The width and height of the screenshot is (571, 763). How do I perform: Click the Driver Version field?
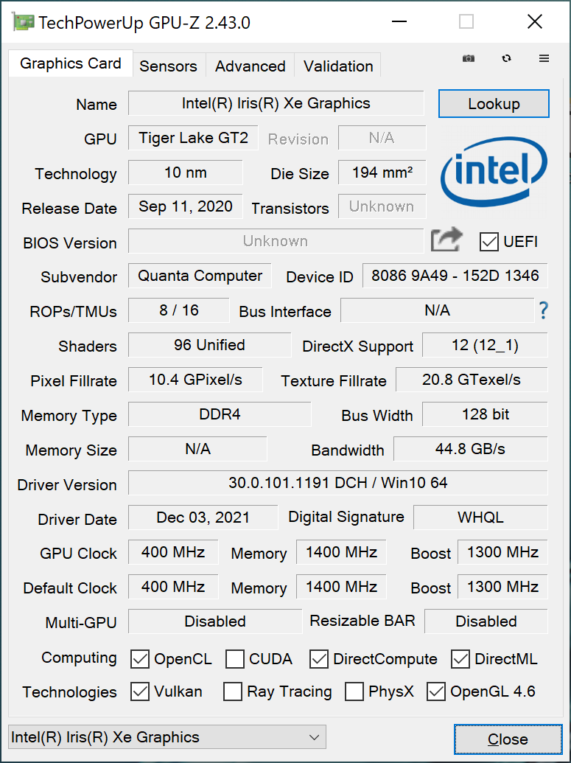pyautogui.click(x=337, y=483)
